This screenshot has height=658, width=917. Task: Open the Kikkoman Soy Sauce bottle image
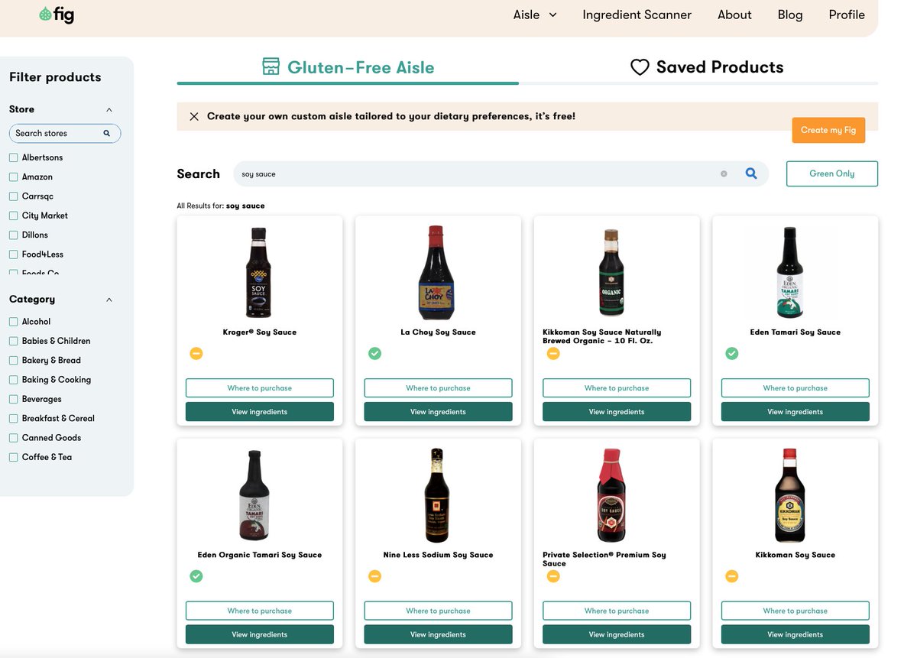[789, 495]
